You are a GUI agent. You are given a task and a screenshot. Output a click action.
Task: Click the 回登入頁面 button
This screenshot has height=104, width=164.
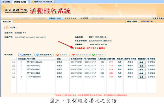132,21
